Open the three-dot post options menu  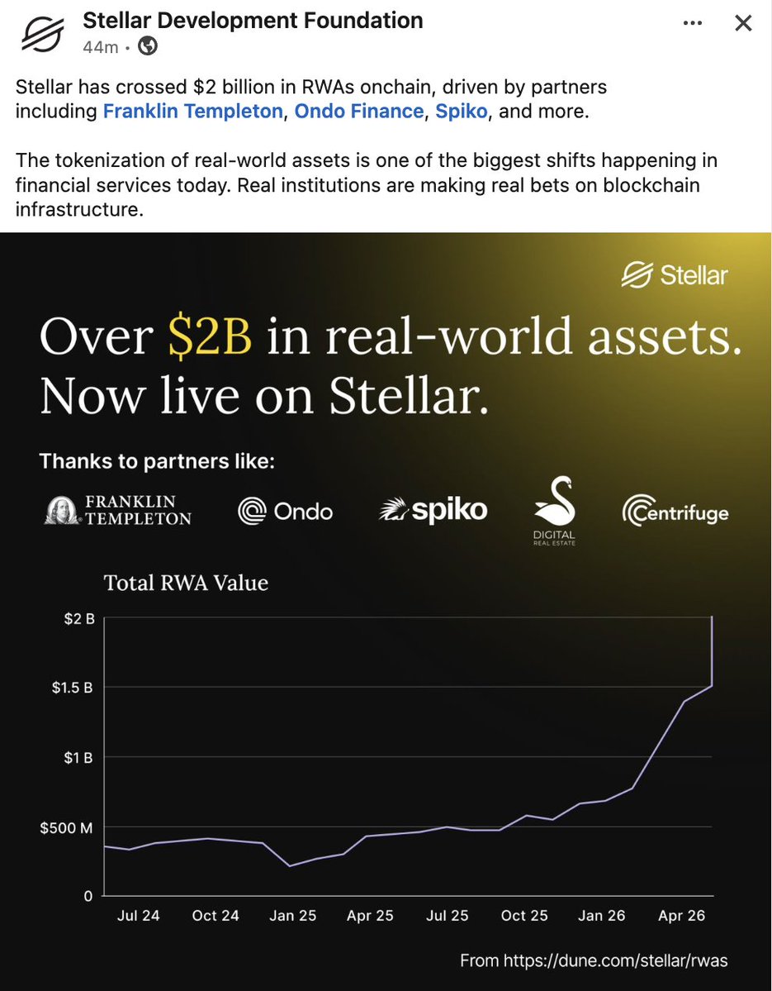tap(694, 23)
